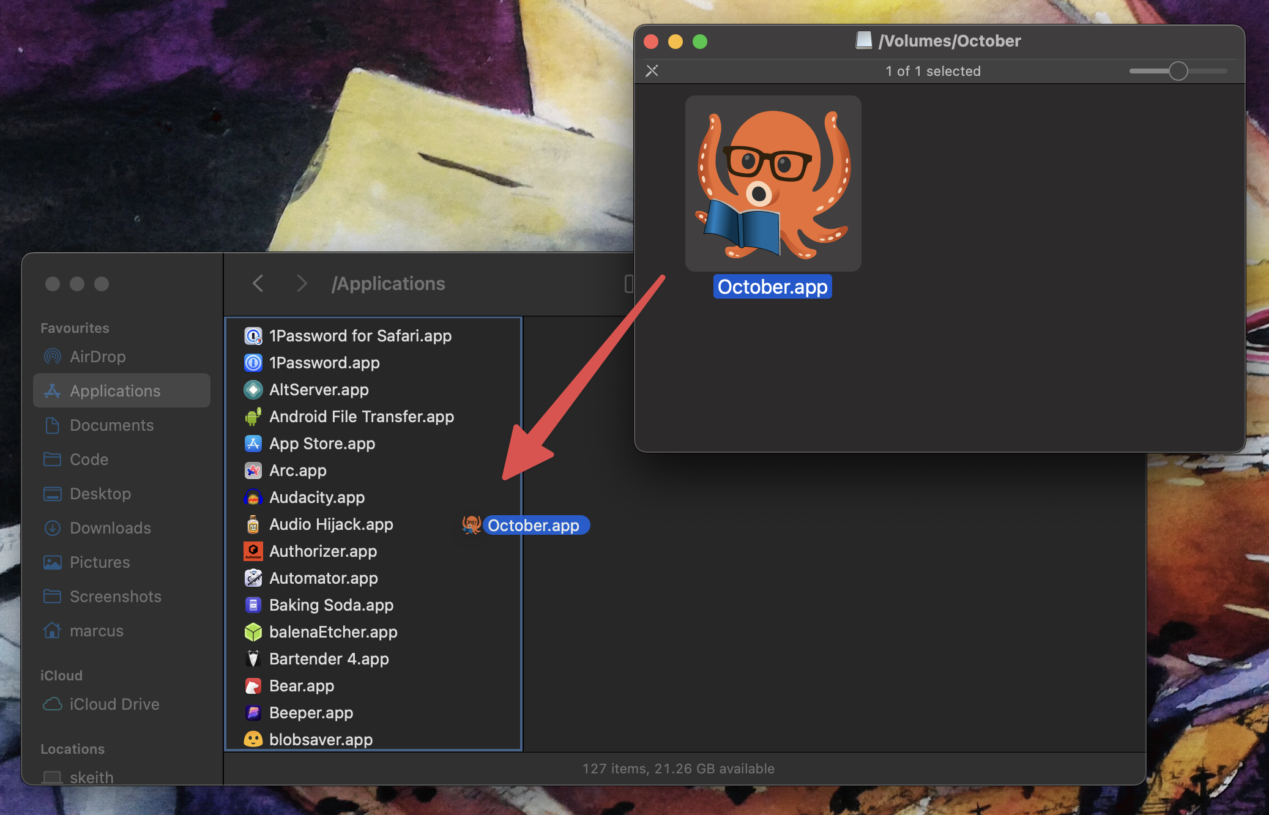Select Downloads in the Favourites sidebar

[x=110, y=528]
